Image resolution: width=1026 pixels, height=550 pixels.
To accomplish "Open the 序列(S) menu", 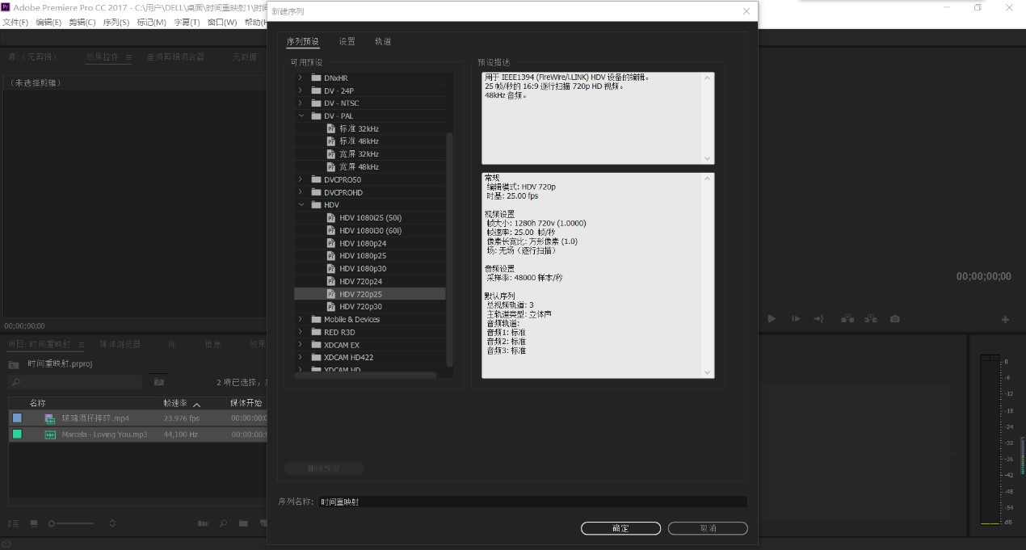I will click(x=116, y=23).
